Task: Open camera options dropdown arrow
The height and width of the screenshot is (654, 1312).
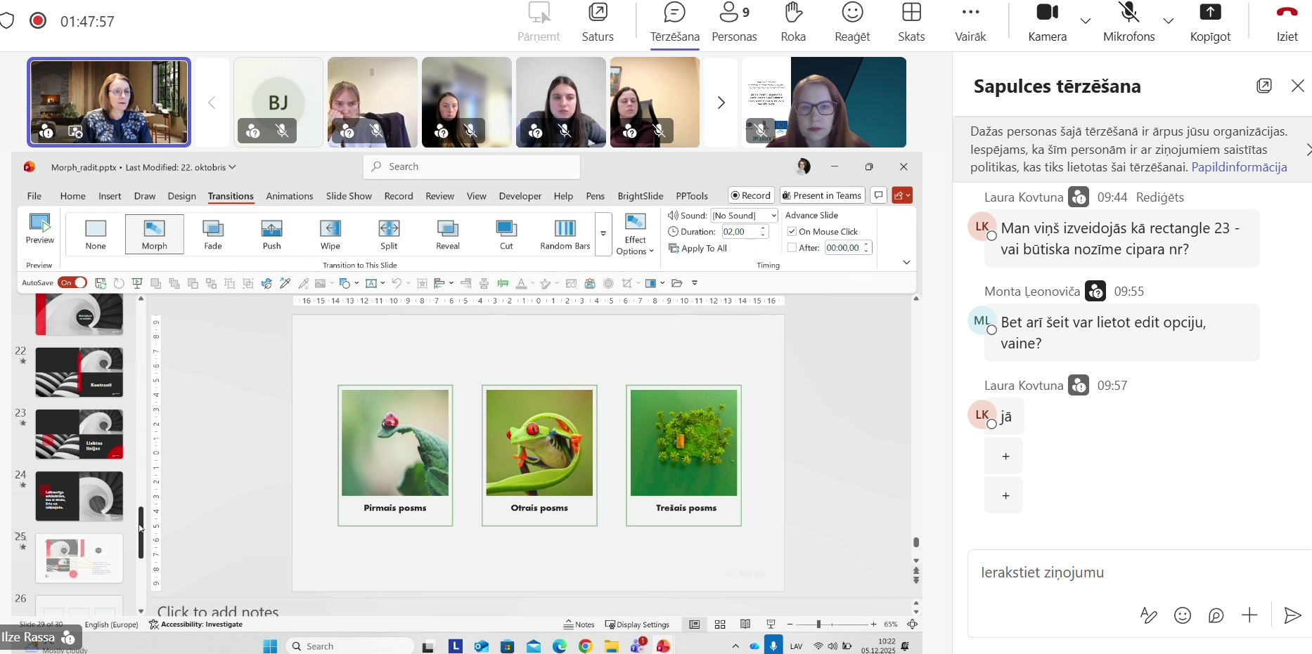Action: click(x=1086, y=21)
